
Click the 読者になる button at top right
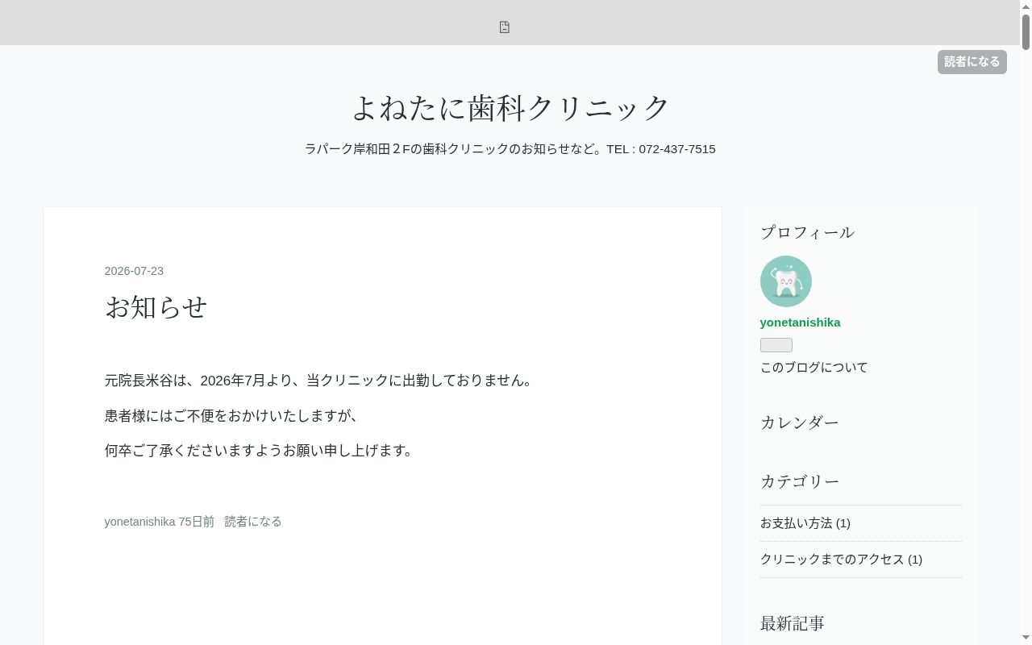coord(972,62)
